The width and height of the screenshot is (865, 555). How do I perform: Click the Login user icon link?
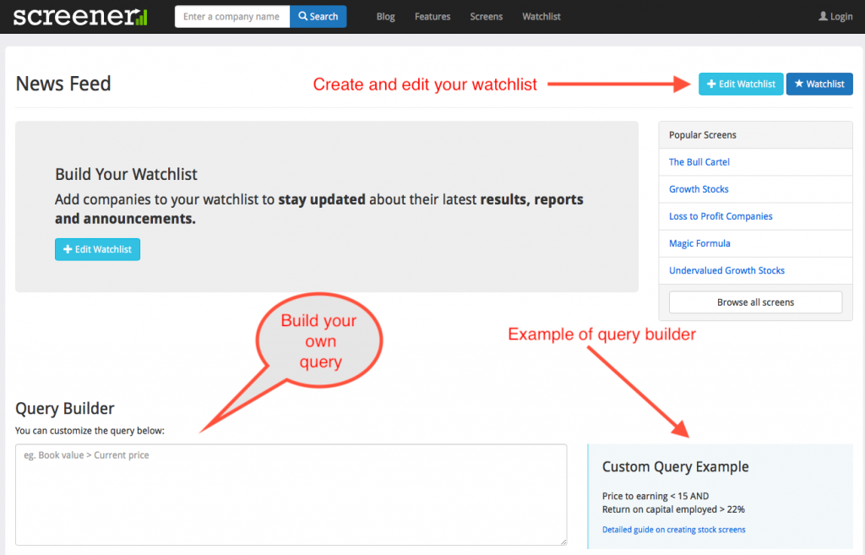(x=835, y=17)
